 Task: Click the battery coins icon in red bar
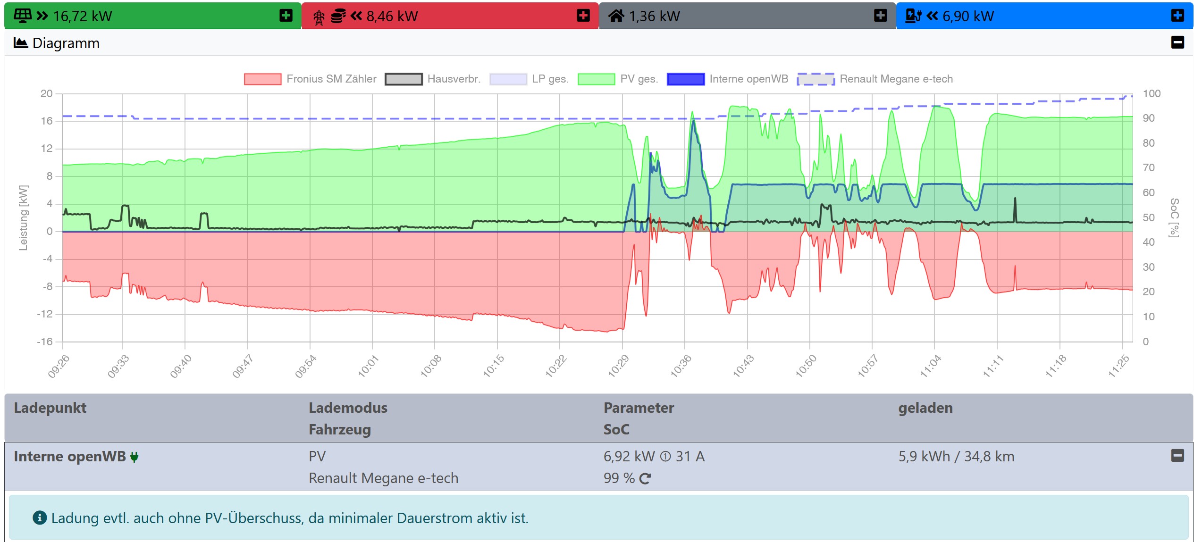tap(338, 16)
